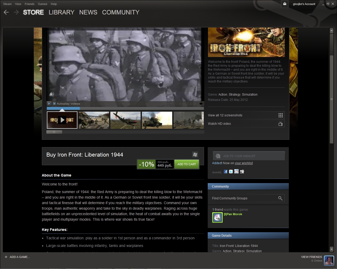The width and height of the screenshot is (337, 269).
Task: Seek on the video progress bar
Action: [125, 108]
